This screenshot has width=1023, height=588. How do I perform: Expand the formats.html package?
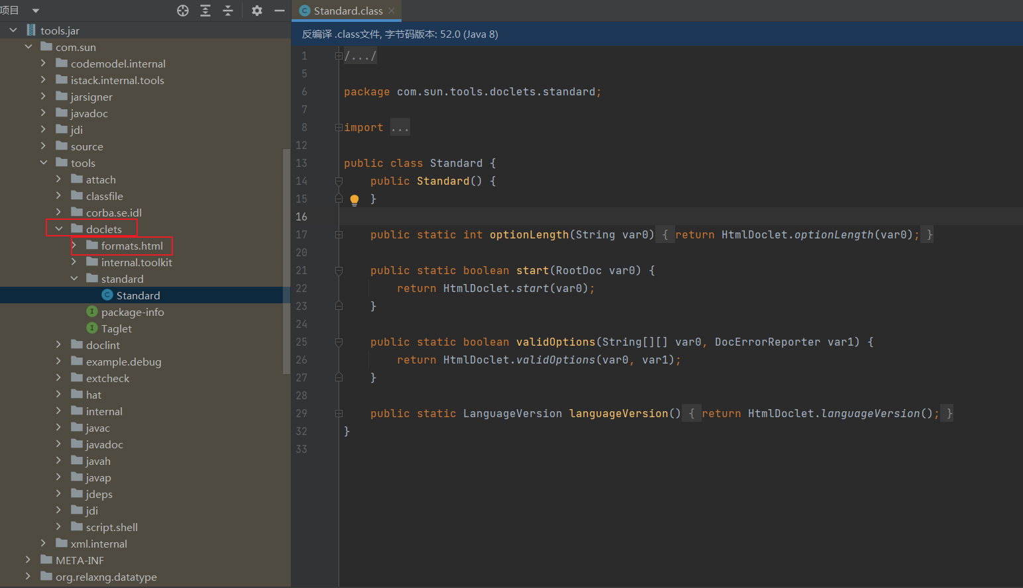point(74,246)
